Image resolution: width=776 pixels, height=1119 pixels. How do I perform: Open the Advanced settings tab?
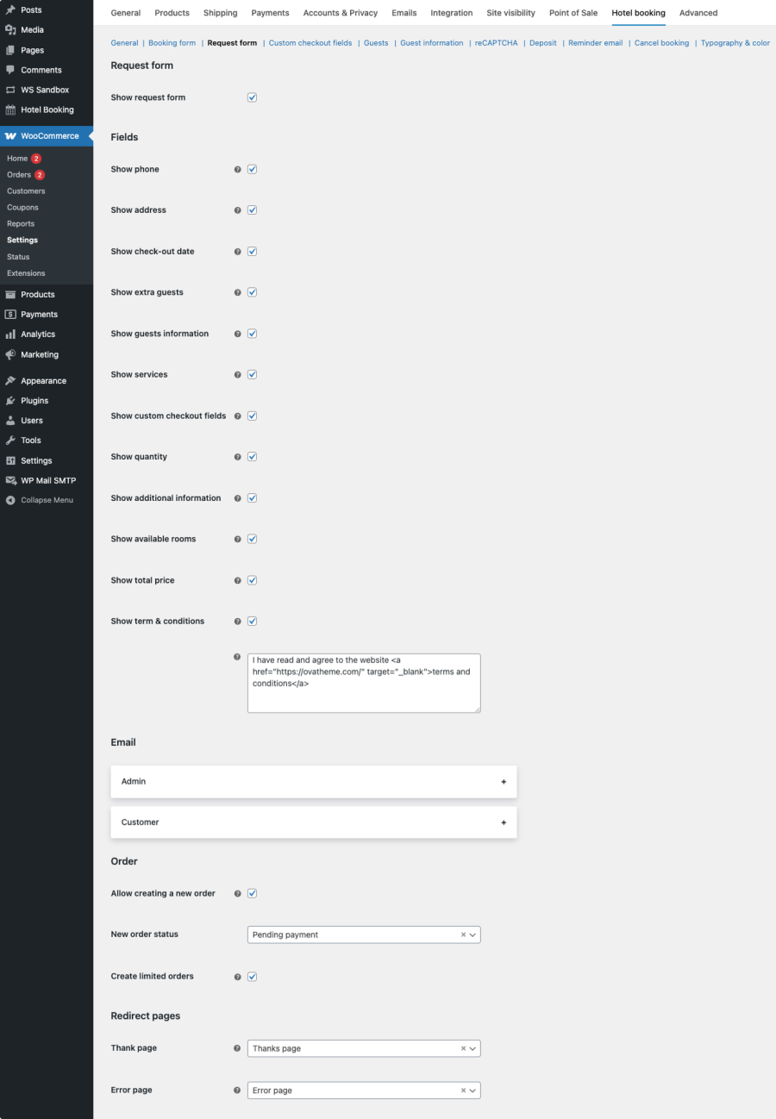[698, 13]
